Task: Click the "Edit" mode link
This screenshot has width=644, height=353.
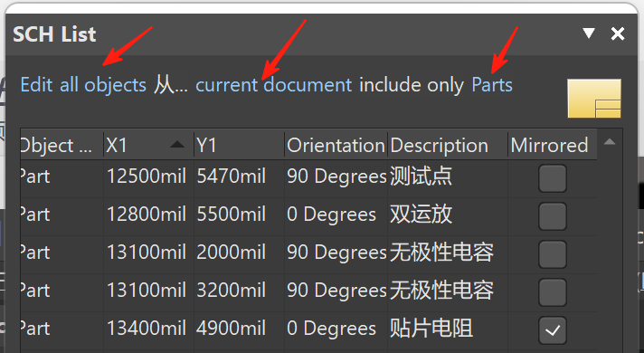Action: [36, 85]
